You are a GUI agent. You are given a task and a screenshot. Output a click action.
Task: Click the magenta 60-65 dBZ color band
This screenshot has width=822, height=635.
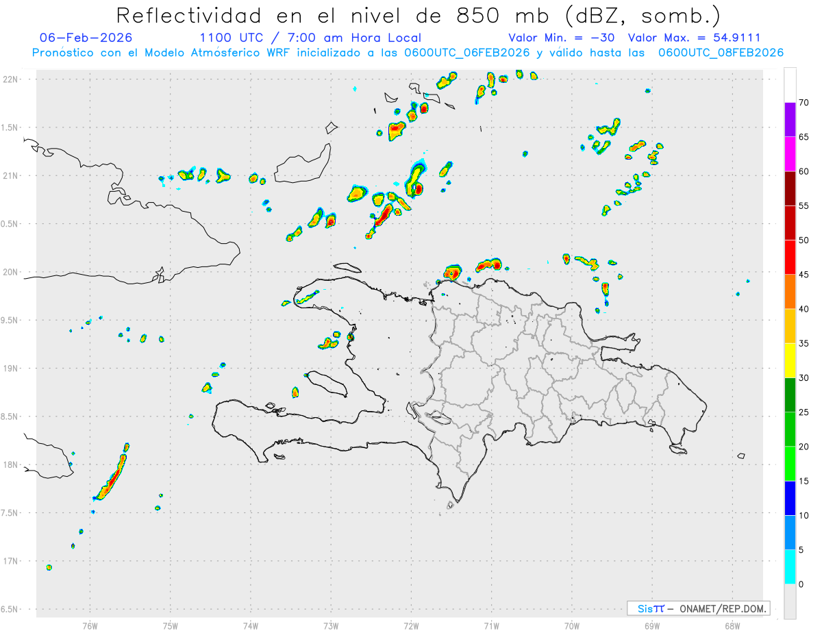coord(790,154)
